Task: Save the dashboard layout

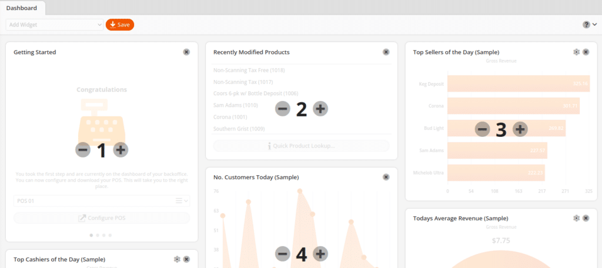Action: [120, 25]
